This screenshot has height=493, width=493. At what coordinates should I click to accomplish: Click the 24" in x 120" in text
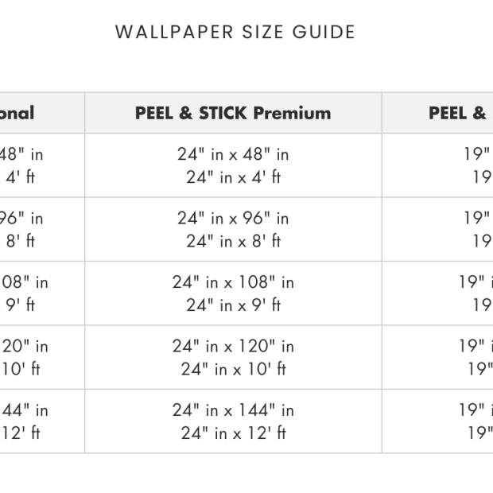(x=233, y=346)
